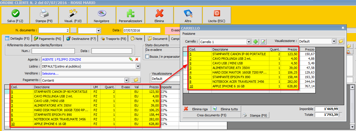The width and height of the screenshot is (356, 131).
Task: Switch to the Dettaglio (F5) tab
Action: click(18, 38)
